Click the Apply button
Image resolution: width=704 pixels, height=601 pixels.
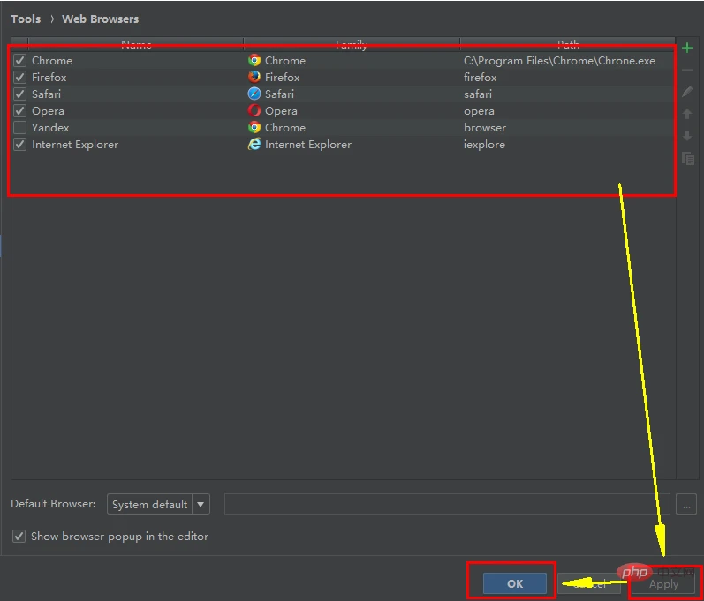click(x=663, y=584)
